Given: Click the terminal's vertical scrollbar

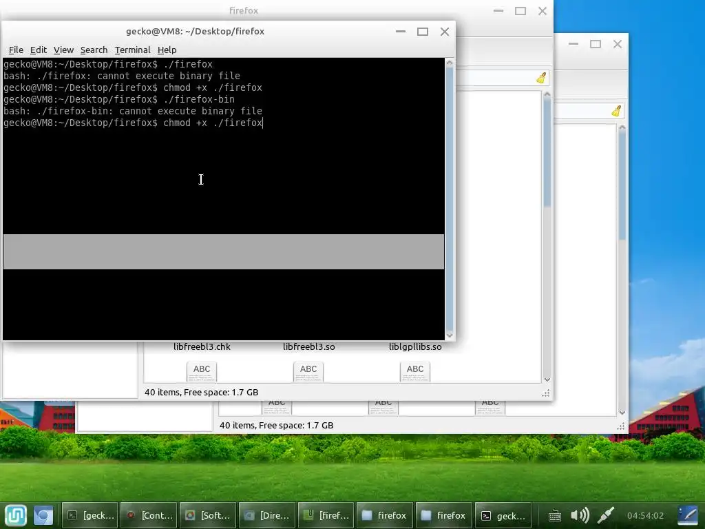Looking at the screenshot, I should [449, 199].
